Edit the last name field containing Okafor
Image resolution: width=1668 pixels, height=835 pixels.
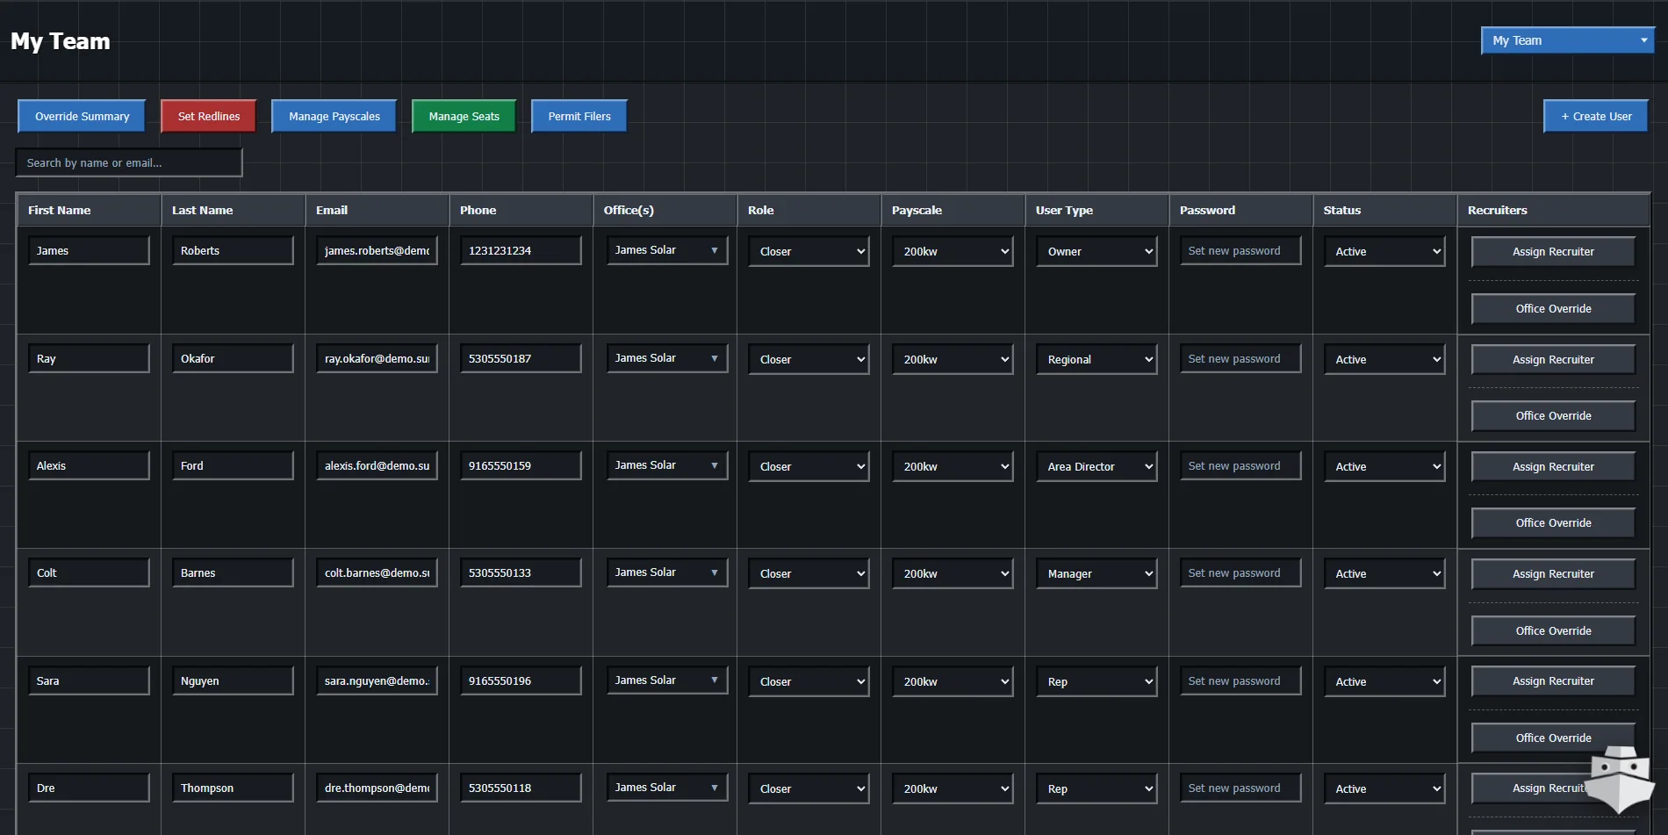[233, 358]
